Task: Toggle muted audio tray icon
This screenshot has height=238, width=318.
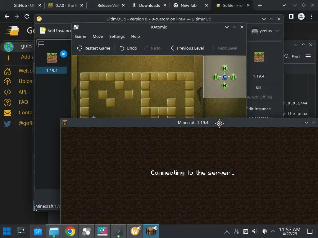Action: click(x=255, y=231)
